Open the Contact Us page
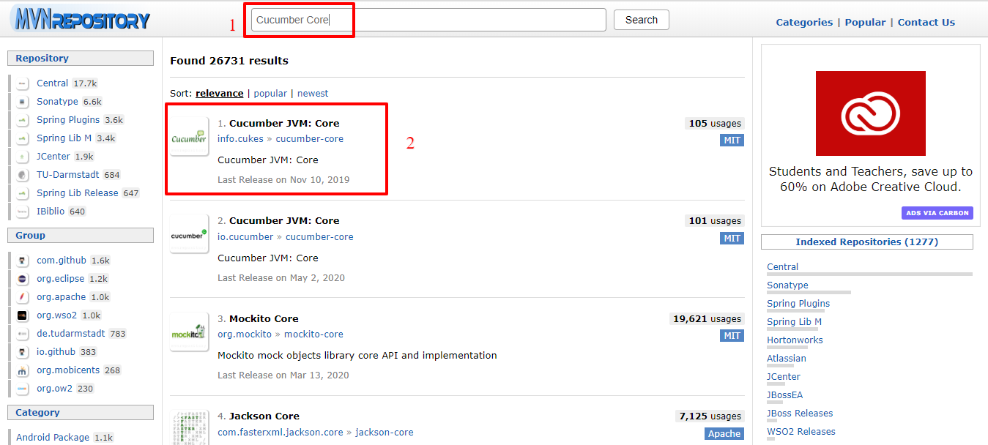Viewport: 988px width, 445px height. coord(926,22)
